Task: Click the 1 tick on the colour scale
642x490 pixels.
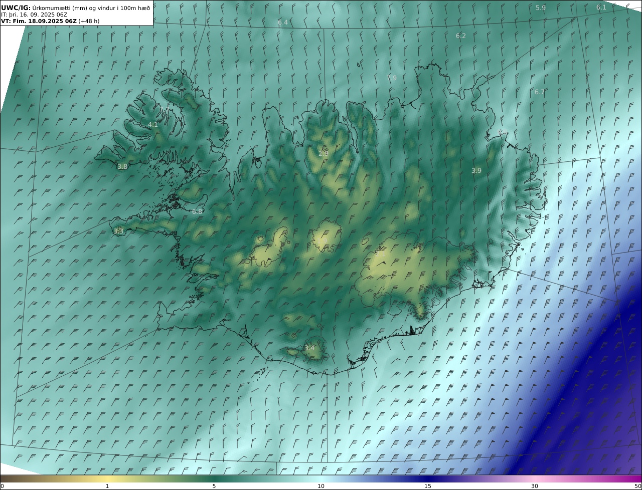Action: click(x=107, y=486)
